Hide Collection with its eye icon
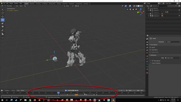Viewport: 181px width, 102px height. pyautogui.click(x=179, y=10)
